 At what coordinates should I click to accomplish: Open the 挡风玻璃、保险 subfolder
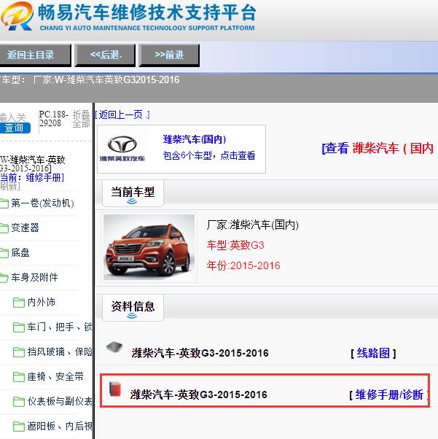tap(60, 351)
